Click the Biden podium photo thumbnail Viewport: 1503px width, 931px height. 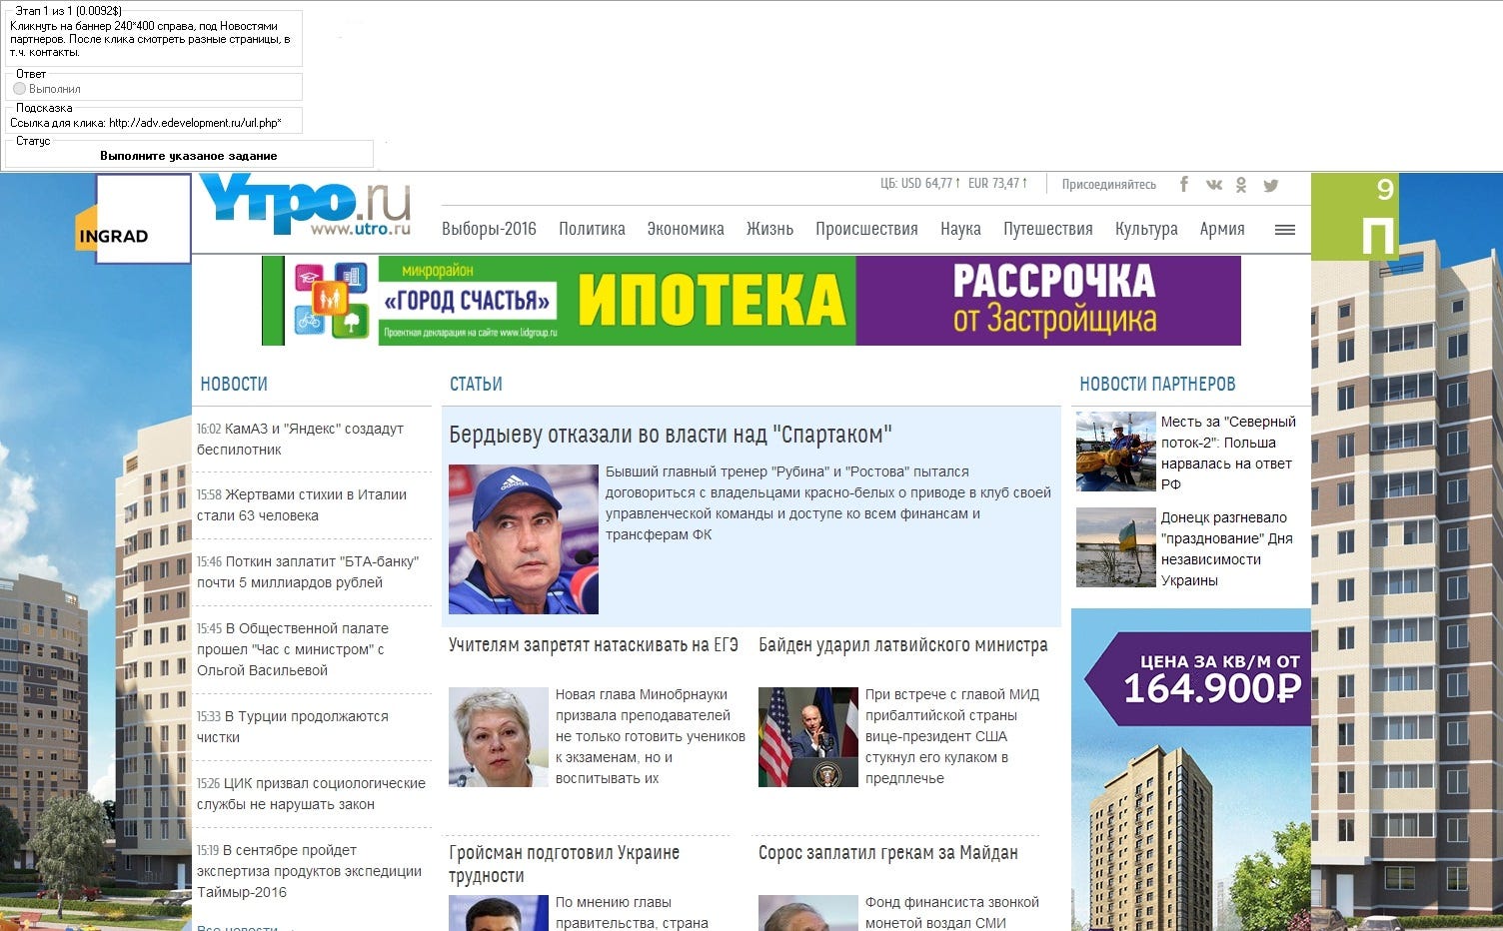coord(808,737)
